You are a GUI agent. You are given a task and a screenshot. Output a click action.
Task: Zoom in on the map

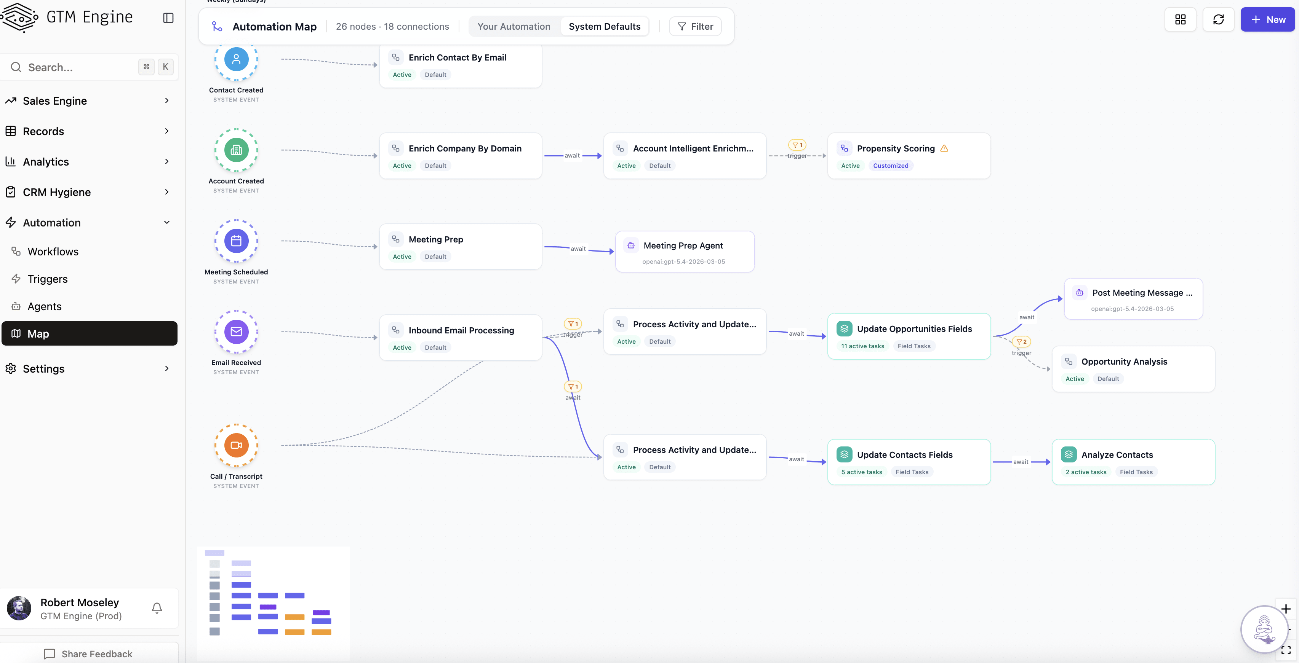[1286, 609]
